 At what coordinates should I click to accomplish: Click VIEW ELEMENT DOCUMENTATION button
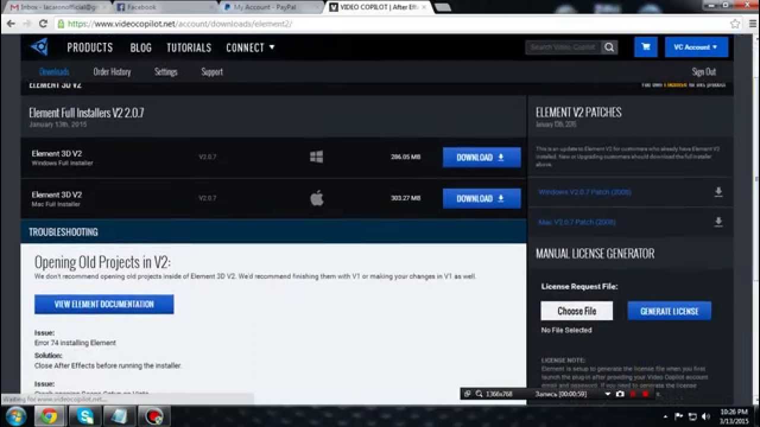coord(104,304)
